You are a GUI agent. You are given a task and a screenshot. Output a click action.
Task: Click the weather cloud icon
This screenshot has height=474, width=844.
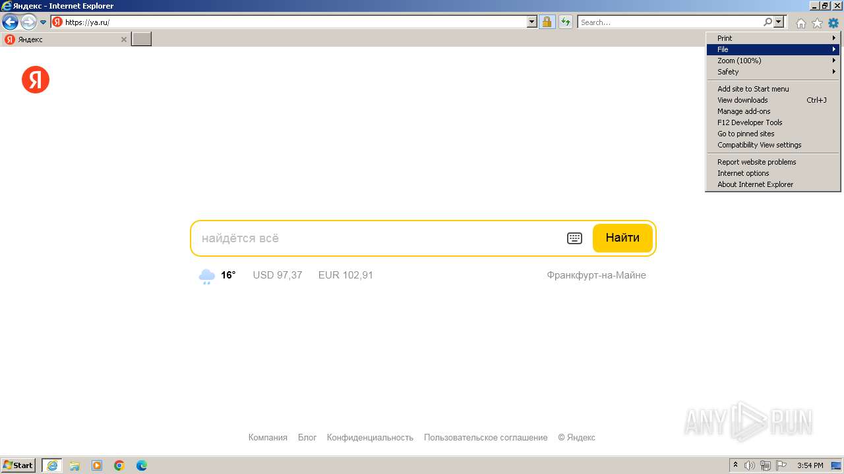coord(207,276)
